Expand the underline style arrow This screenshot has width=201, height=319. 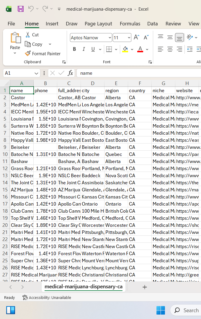coord(100,49)
